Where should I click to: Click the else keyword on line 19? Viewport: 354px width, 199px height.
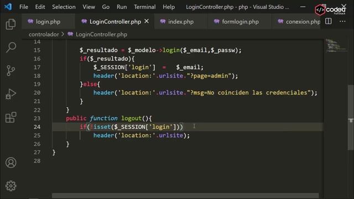90,84
